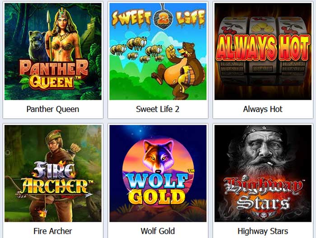Open the Panther Queen game thumbnail
This screenshot has width=316, height=238.
[53, 51]
